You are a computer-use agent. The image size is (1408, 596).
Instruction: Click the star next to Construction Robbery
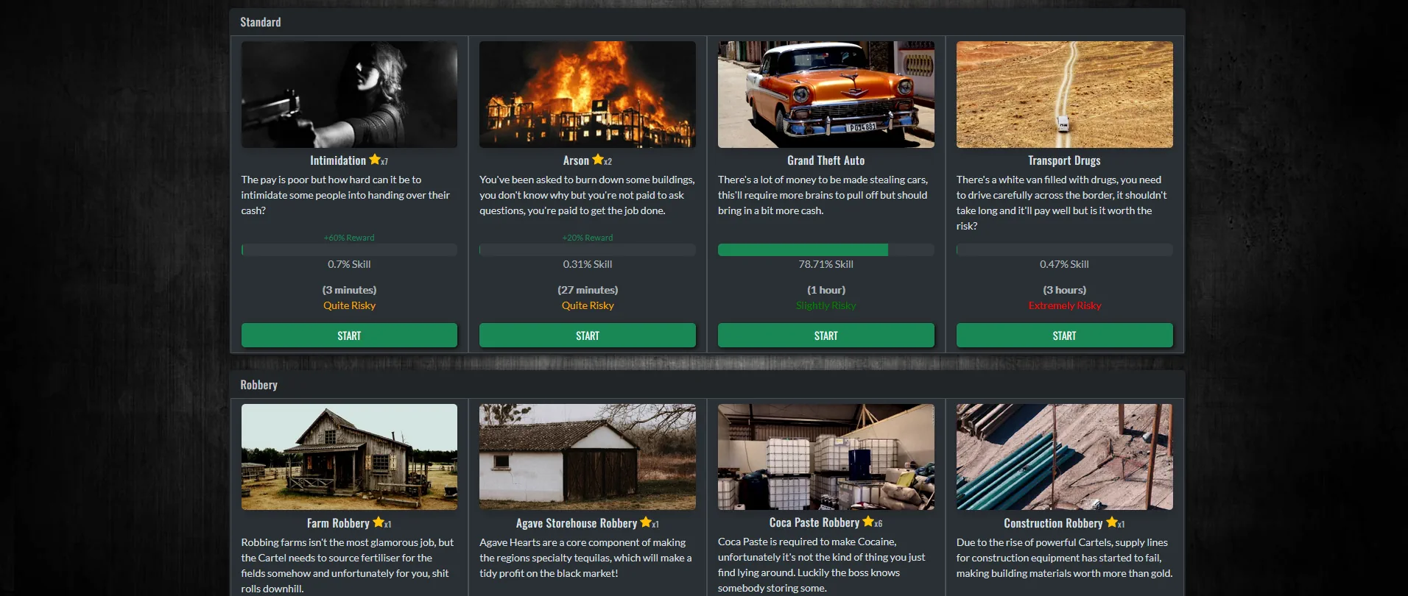tap(1111, 522)
